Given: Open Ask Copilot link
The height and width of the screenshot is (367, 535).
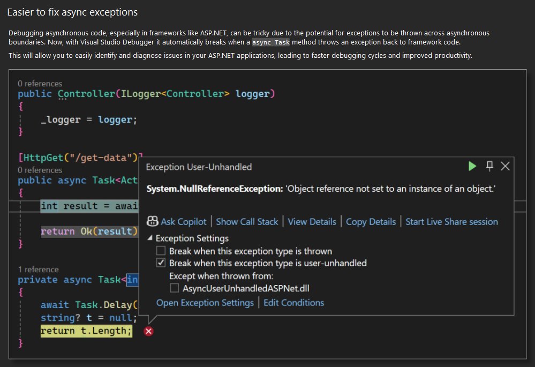Looking at the screenshot, I should pyautogui.click(x=184, y=222).
